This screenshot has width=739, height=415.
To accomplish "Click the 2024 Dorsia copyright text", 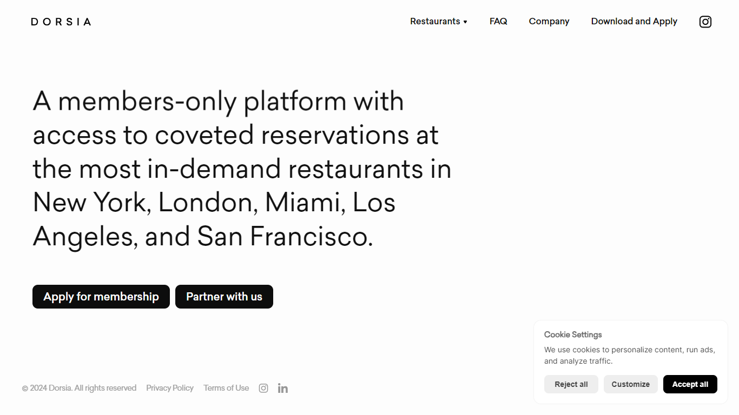I will pyautogui.click(x=79, y=388).
